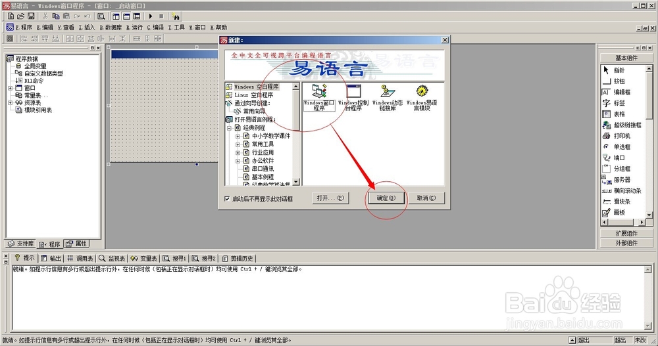Open the 帮助 menu
The height and width of the screenshot is (346, 658).
coord(218,27)
